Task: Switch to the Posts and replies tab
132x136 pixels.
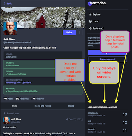Action: [43, 106]
